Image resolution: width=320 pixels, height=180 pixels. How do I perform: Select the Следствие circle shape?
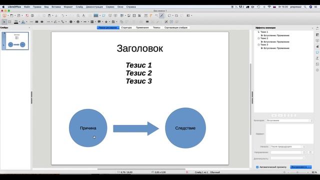185,128
